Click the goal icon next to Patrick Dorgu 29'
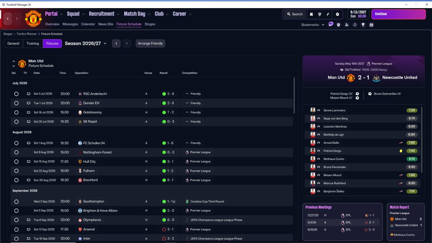 (357, 94)
